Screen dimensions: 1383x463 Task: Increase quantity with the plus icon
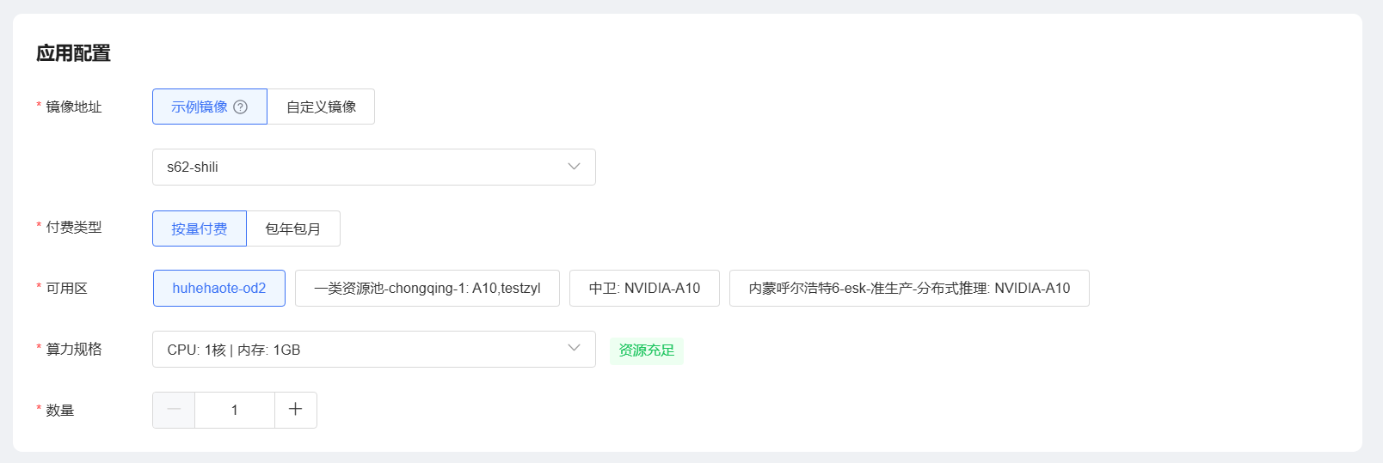pyautogui.click(x=295, y=410)
